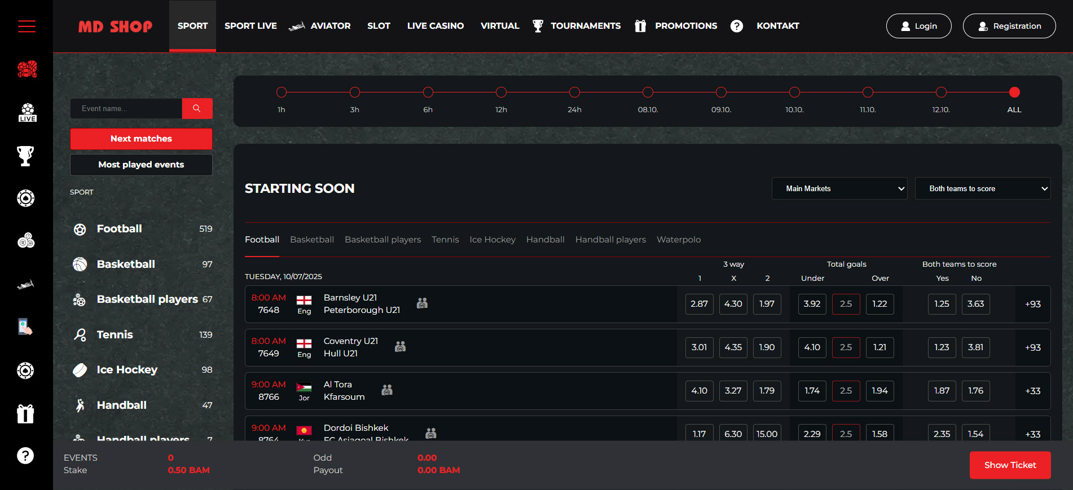Click the Tennis racket icon in sidebar
The width and height of the screenshot is (1073, 490).
click(x=80, y=335)
